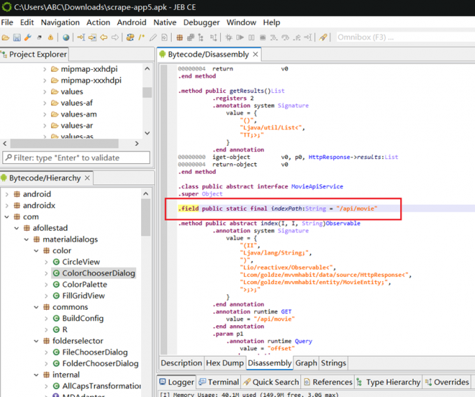Click the brown package grid toolbar icon
The image size is (475, 397).
pos(180,38)
